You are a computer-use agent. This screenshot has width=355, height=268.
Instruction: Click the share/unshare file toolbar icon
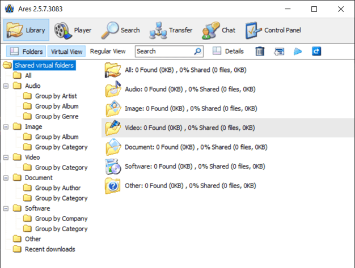279,52
